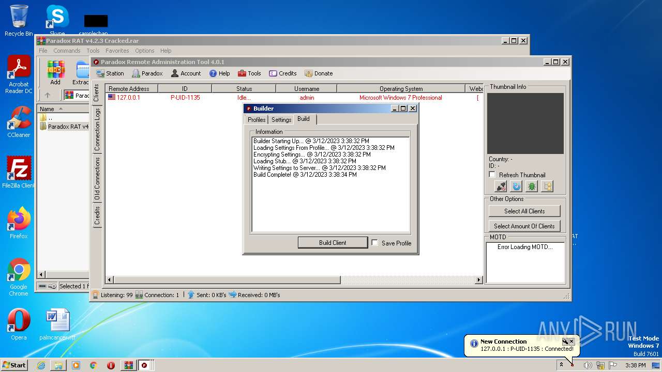662x372 pixels.
Task: Click the thumbnail preview area
Action: coord(525,123)
